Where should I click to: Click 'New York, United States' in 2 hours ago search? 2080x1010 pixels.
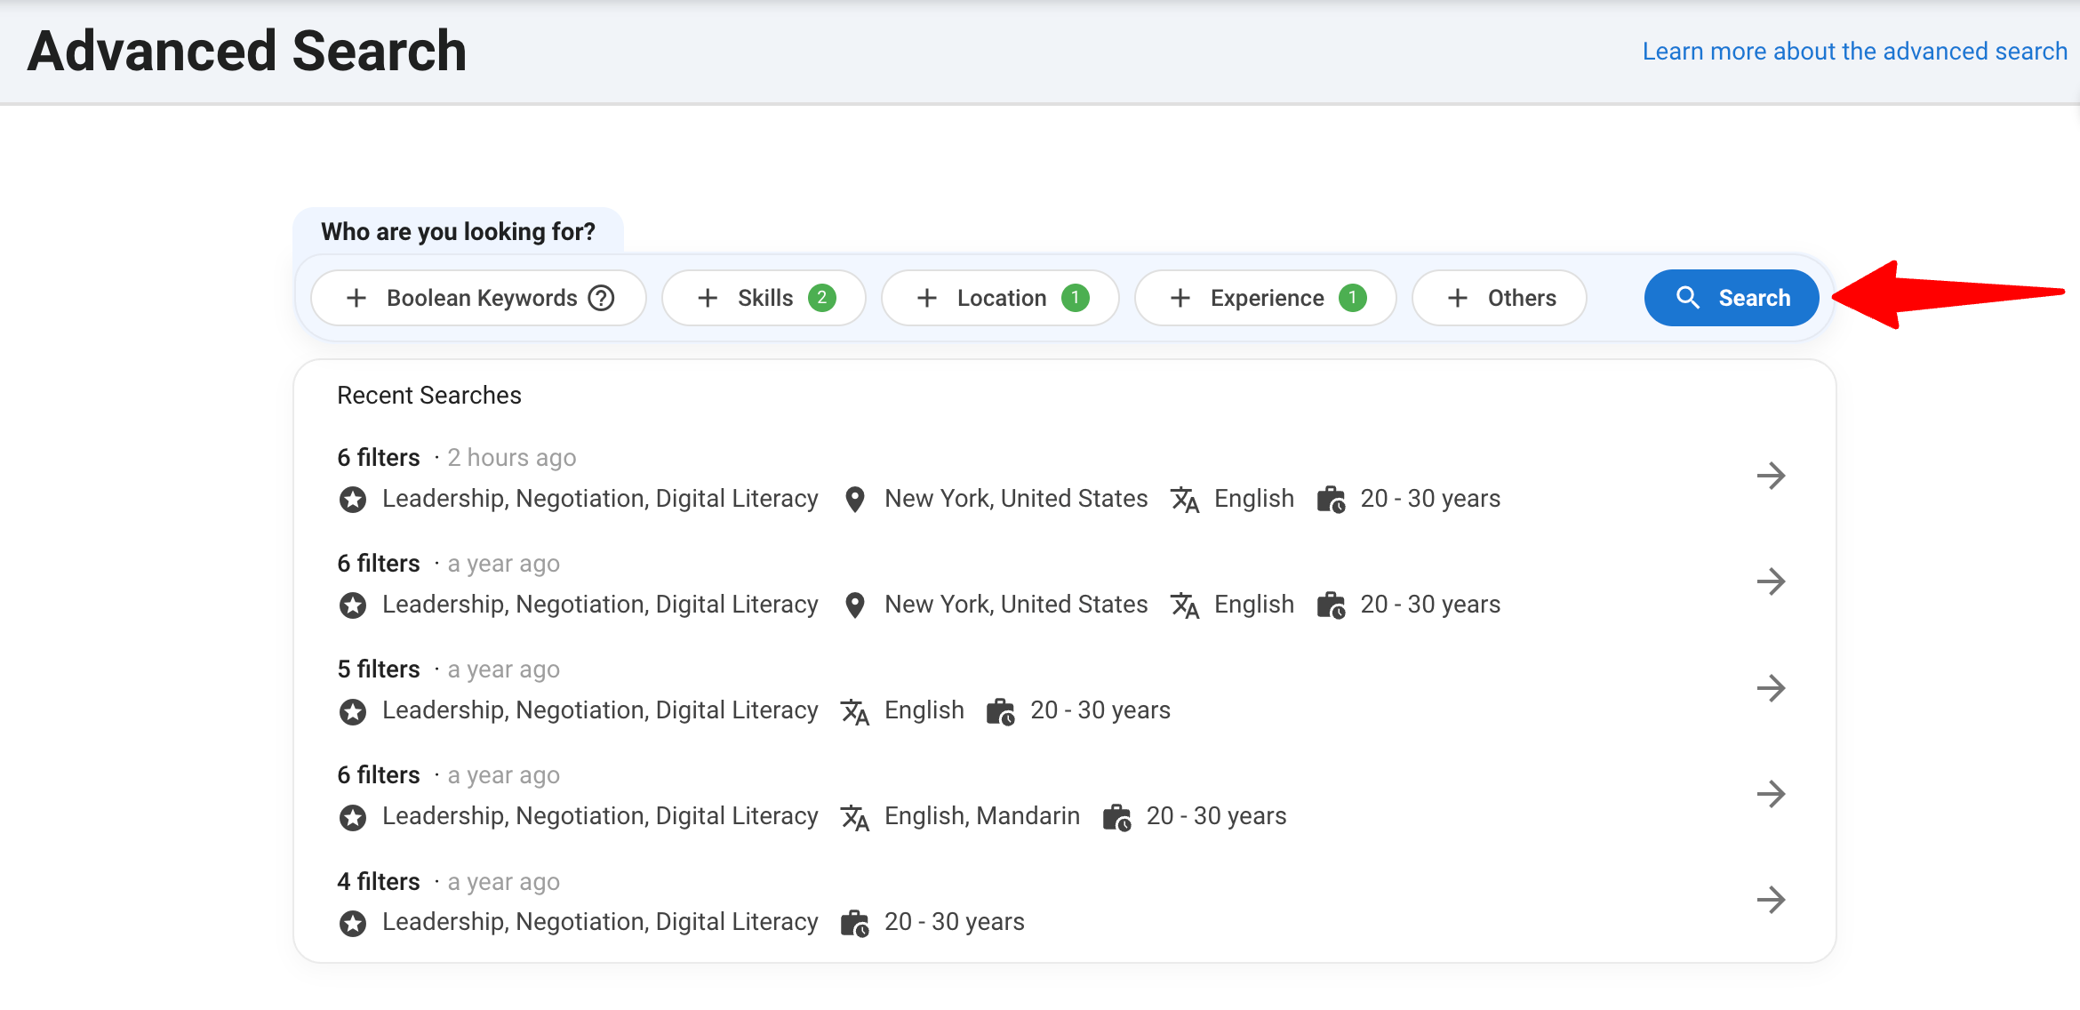click(1016, 499)
